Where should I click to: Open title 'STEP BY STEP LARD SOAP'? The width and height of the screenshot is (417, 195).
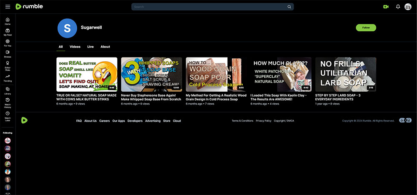(338, 97)
